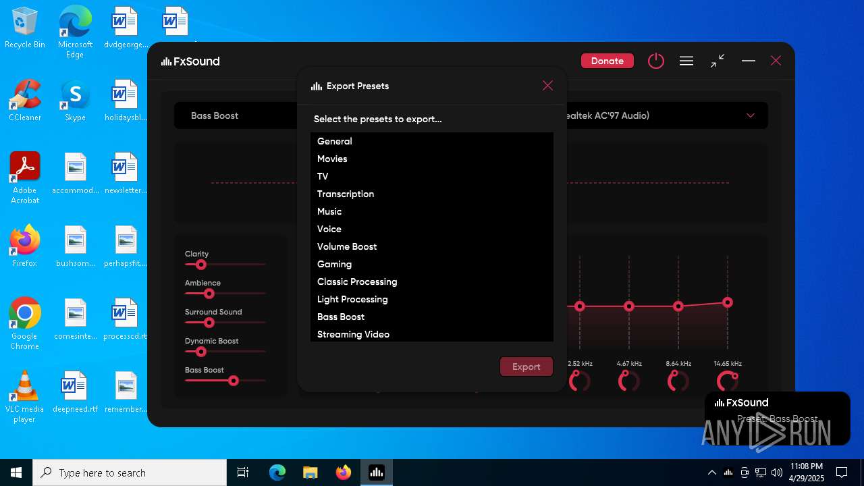This screenshot has width=864, height=486.
Task: Open Microsoft Edge desktop shortcut
Action: [75, 32]
